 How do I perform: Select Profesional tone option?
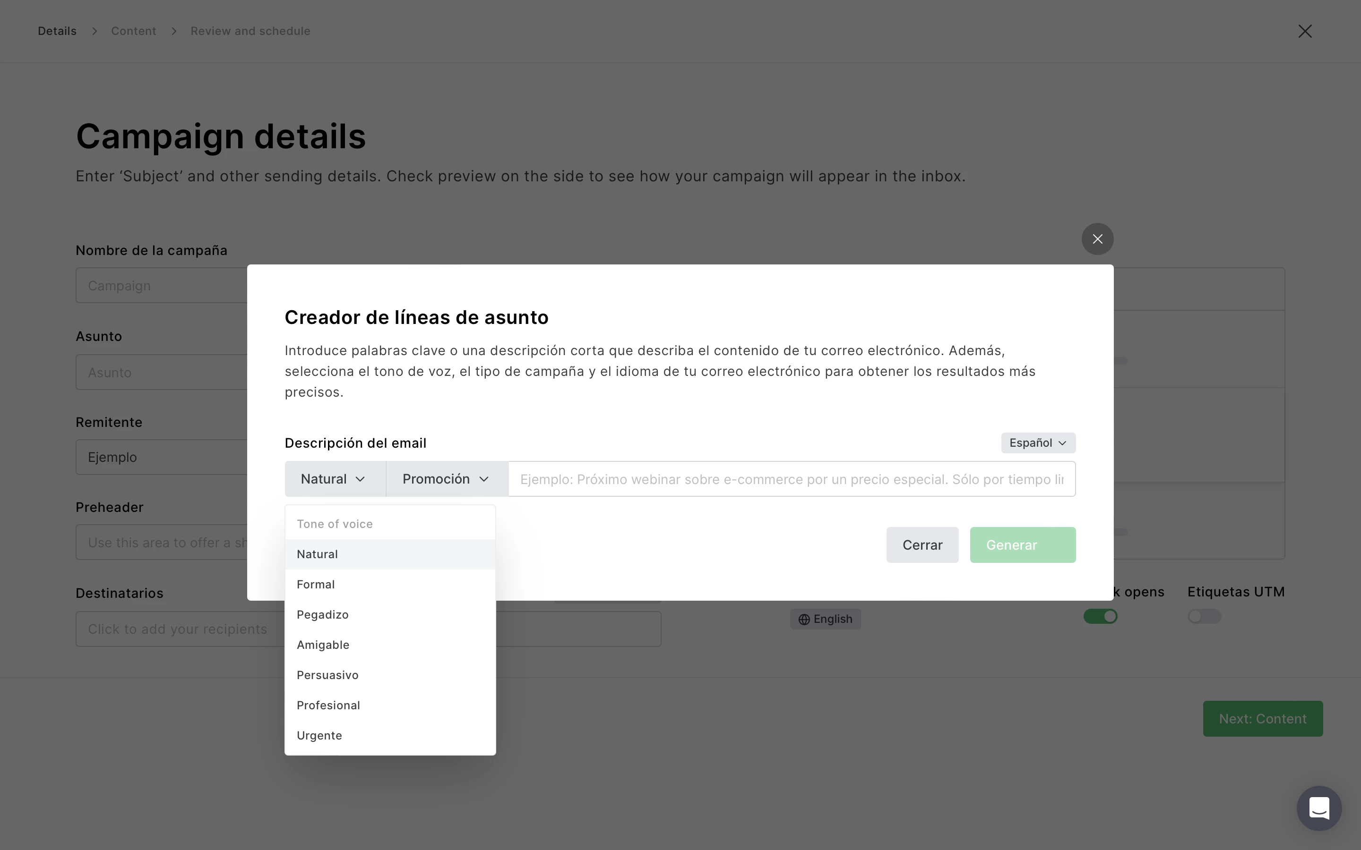point(328,705)
